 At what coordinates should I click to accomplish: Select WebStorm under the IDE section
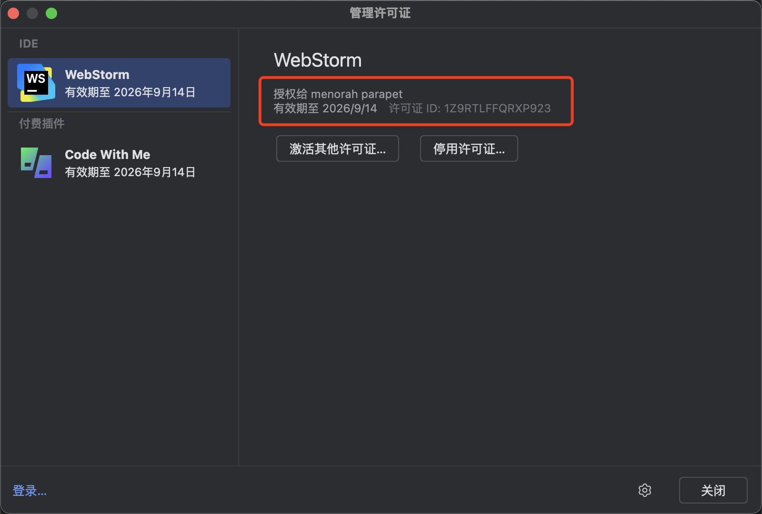[118, 83]
